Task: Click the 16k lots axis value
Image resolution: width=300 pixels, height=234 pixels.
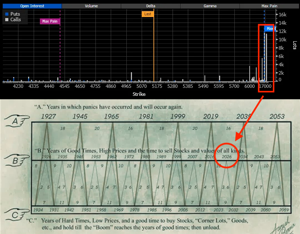Action: (x=282, y=15)
